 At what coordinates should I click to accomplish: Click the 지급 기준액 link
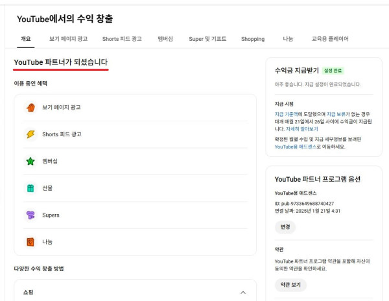point(288,114)
